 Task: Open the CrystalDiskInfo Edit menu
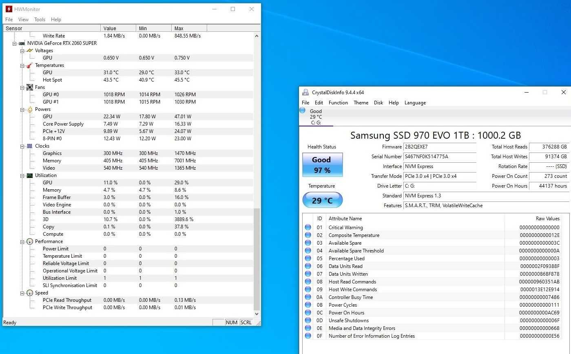319,103
